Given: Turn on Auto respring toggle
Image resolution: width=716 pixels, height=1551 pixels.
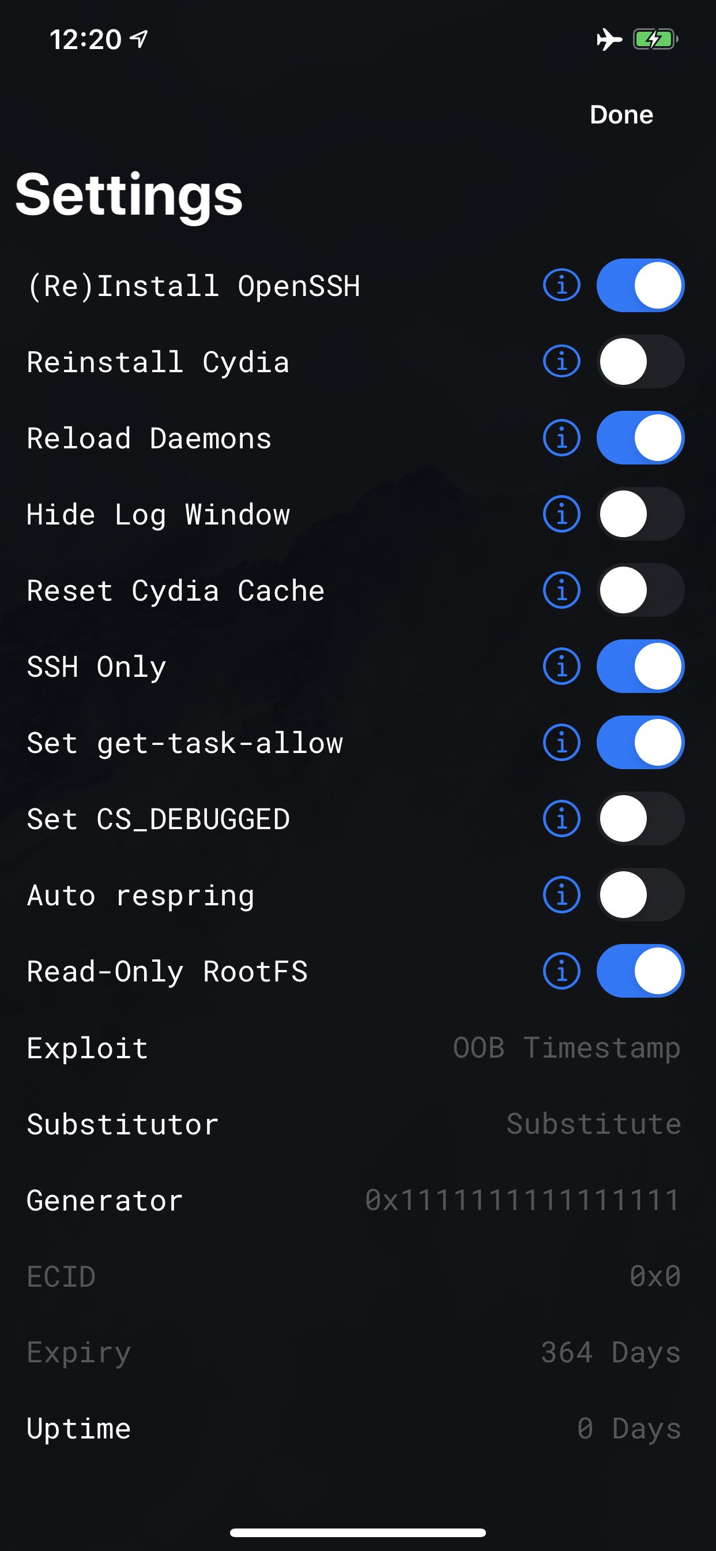Looking at the screenshot, I should pos(640,895).
